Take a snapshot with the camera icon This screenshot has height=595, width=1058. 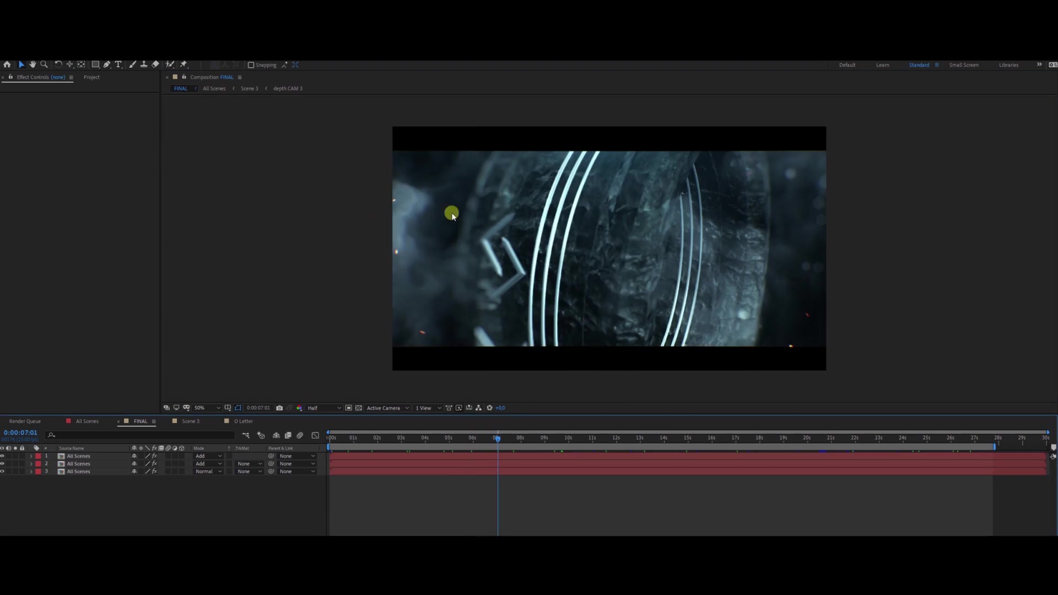(x=279, y=408)
